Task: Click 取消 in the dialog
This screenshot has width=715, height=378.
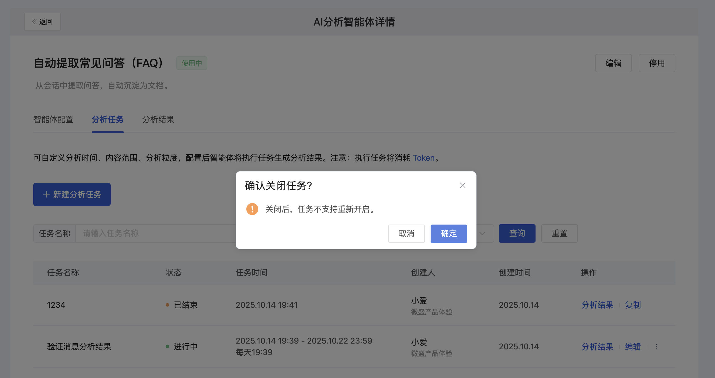Action: tap(406, 233)
